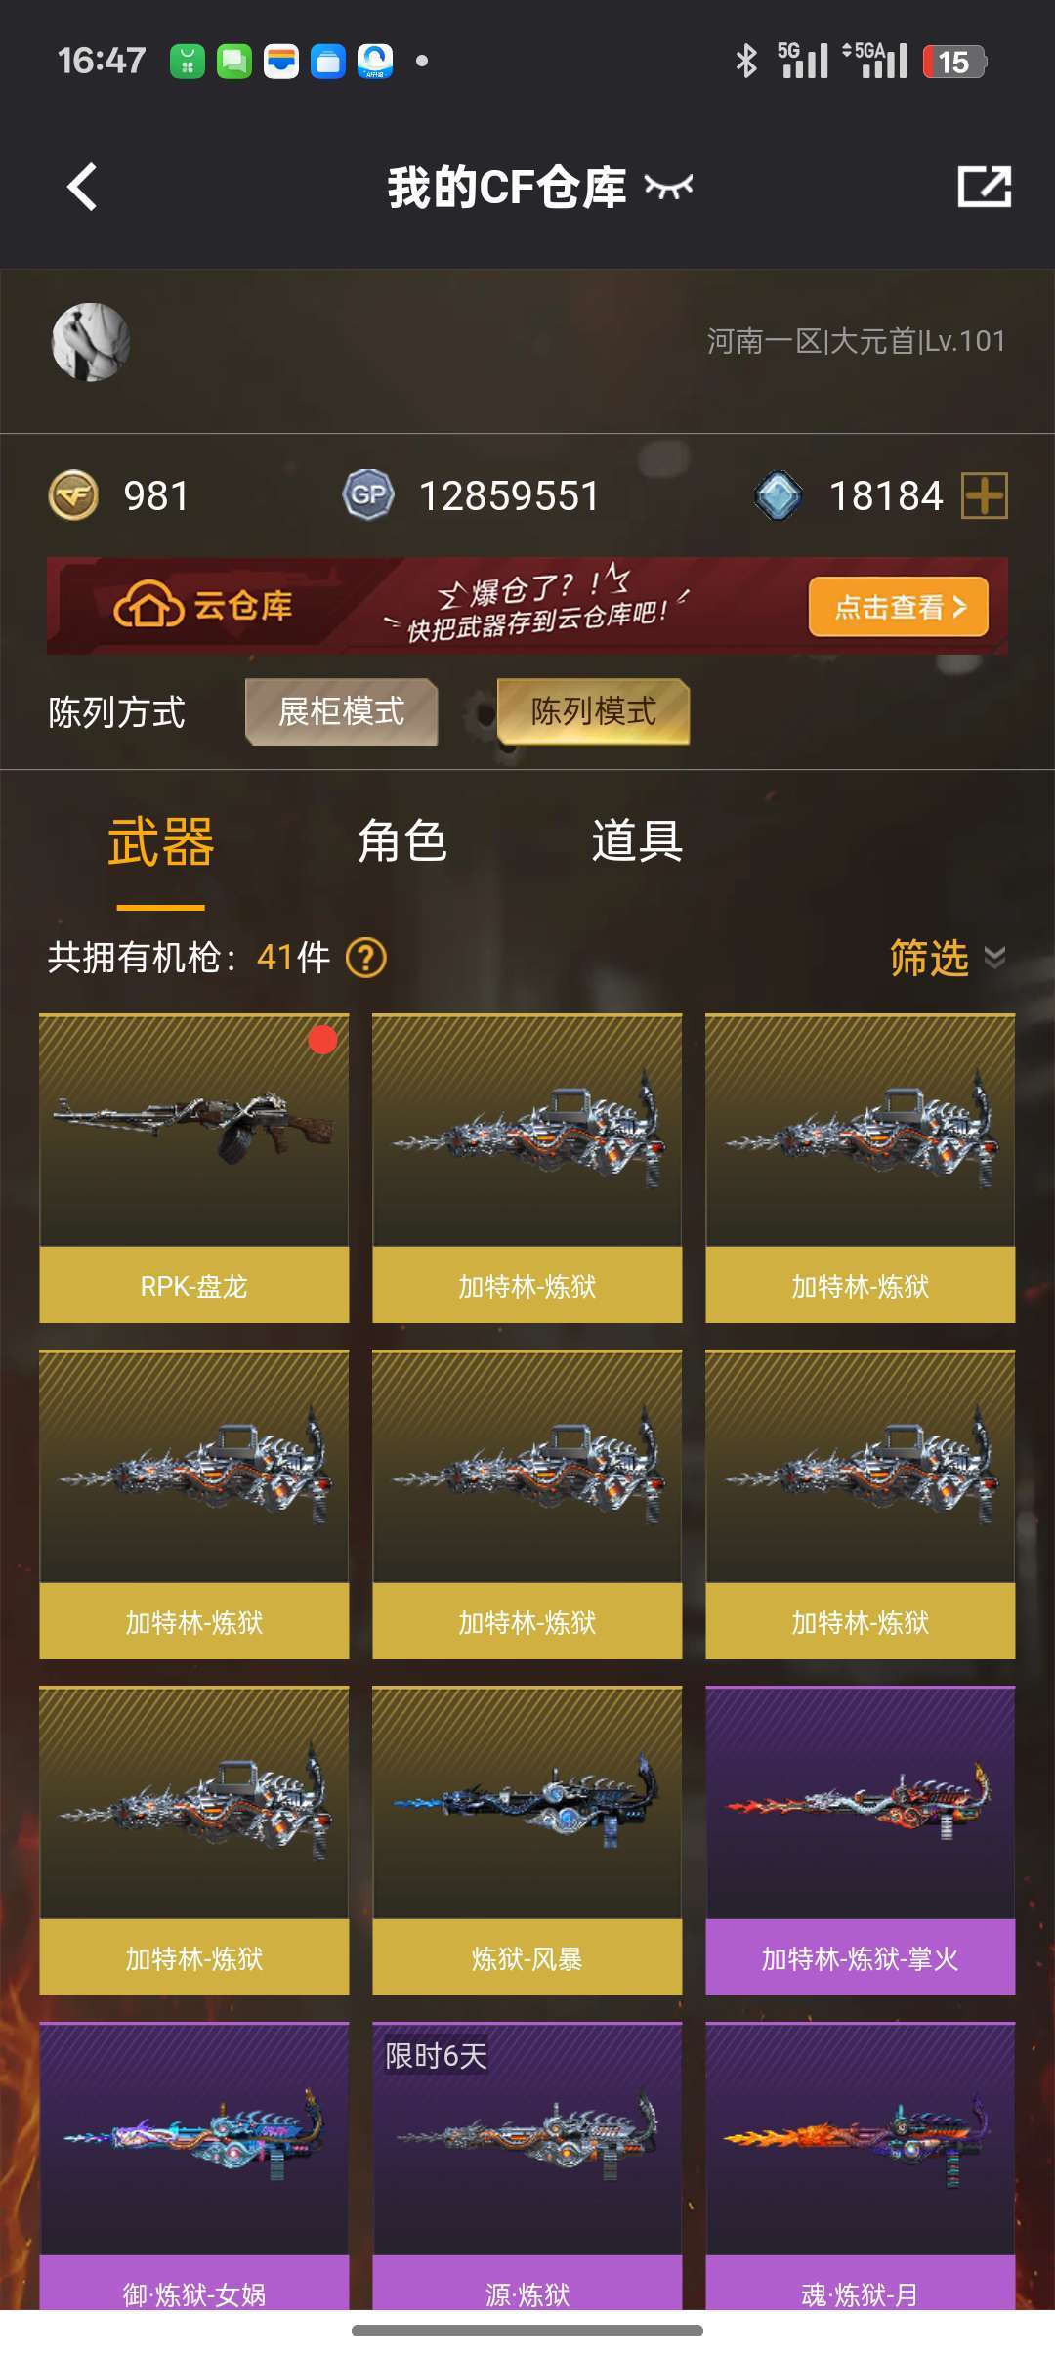The width and height of the screenshot is (1055, 2357).
Task: Open the 角色 tab
Action: [x=401, y=840]
